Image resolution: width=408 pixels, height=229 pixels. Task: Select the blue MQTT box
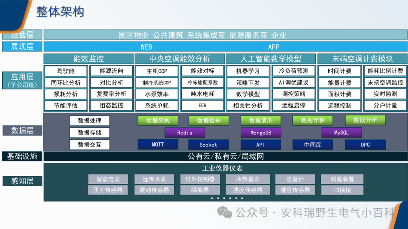tap(158, 145)
